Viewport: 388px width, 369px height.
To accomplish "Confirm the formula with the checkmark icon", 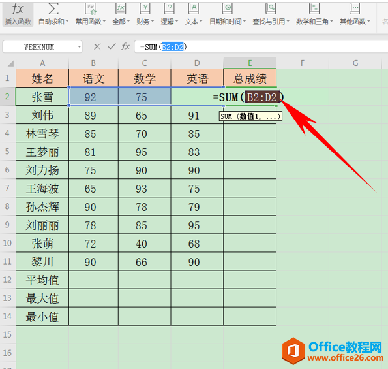I will (112, 46).
